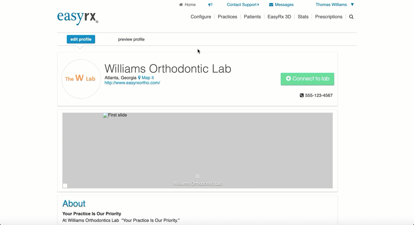This screenshot has height=225, width=414.
Task: Click the easyrx logo
Action: click(x=78, y=18)
